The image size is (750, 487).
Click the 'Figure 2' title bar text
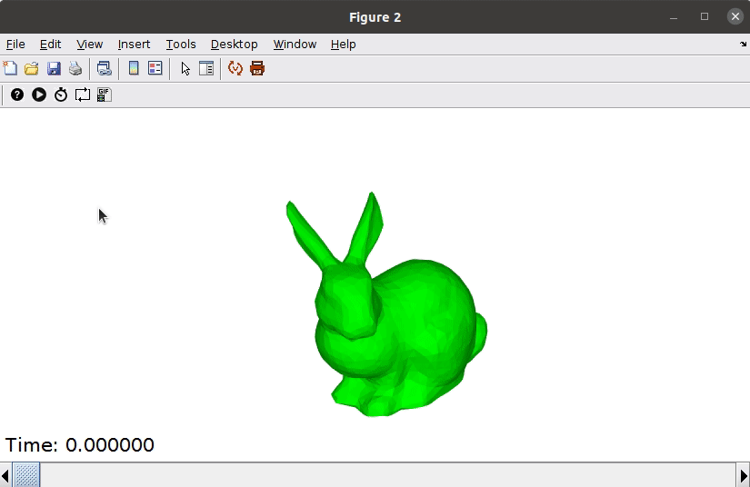(x=375, y=17)
